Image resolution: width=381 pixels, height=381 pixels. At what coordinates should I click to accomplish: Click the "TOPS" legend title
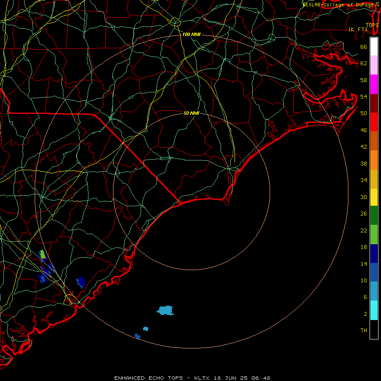pos(372,25)
